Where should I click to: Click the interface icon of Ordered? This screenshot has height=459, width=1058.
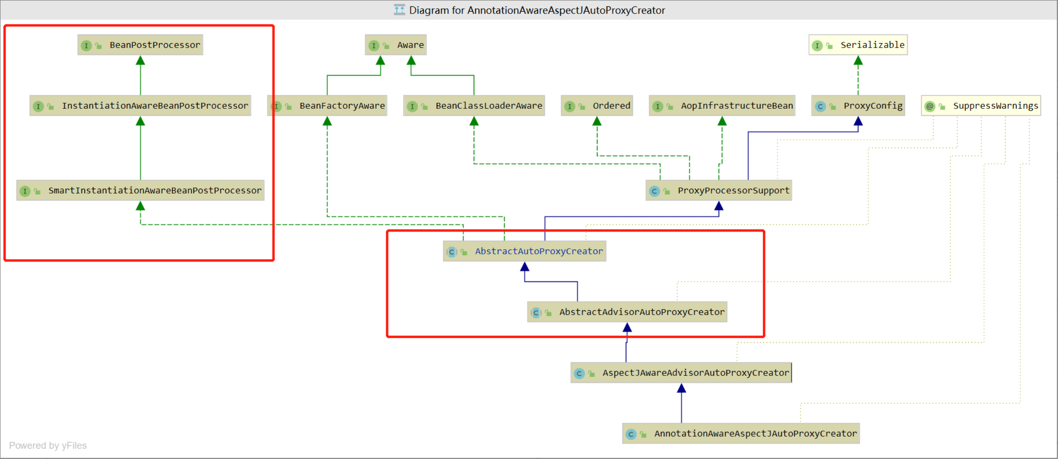click(569, 106)
